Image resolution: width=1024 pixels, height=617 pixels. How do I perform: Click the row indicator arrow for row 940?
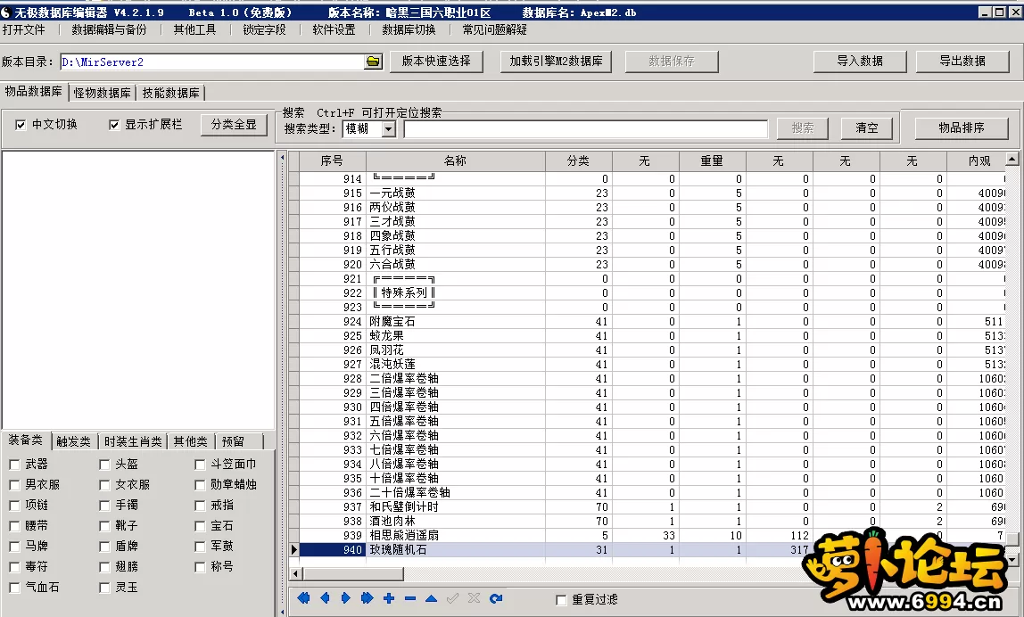tap(293, 550)
